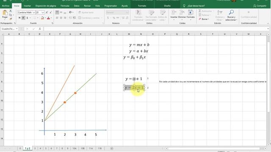Collapse the ribbon with the chevron
This screenshot has height=152, width=271.
[x=268, y=24]
